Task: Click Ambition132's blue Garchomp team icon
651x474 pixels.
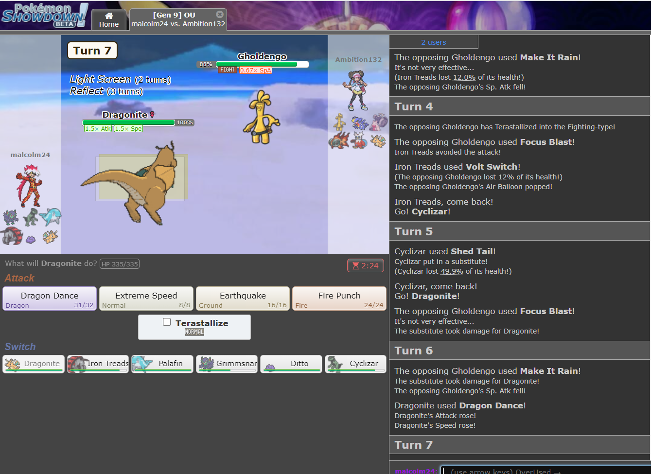Action: (x=360, y=123)
